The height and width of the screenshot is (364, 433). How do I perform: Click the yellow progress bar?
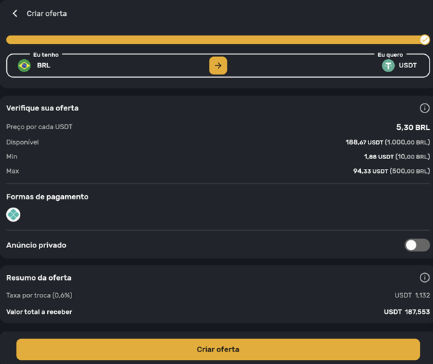click(208, 40)
